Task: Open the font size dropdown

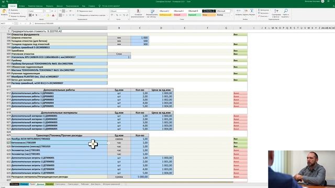Action: pos(47,11)
